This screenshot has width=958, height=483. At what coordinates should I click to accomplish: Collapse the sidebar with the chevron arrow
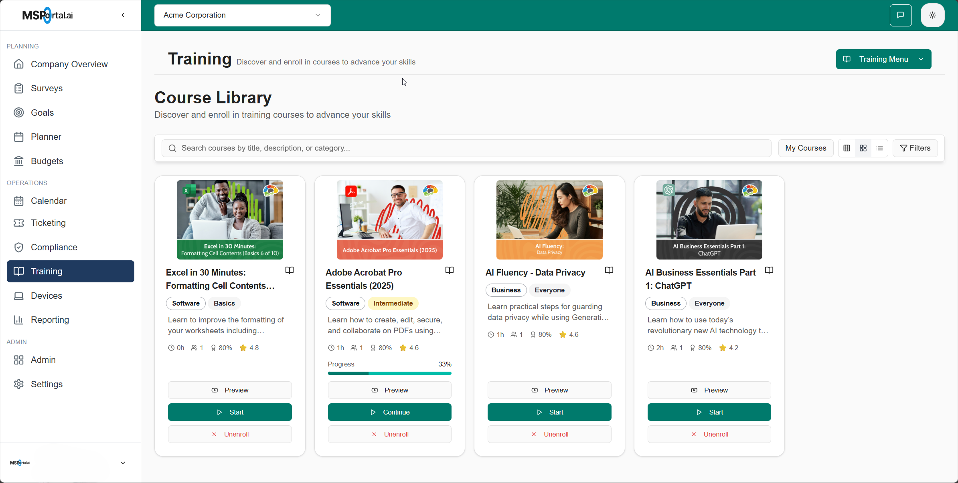(123, 15)
